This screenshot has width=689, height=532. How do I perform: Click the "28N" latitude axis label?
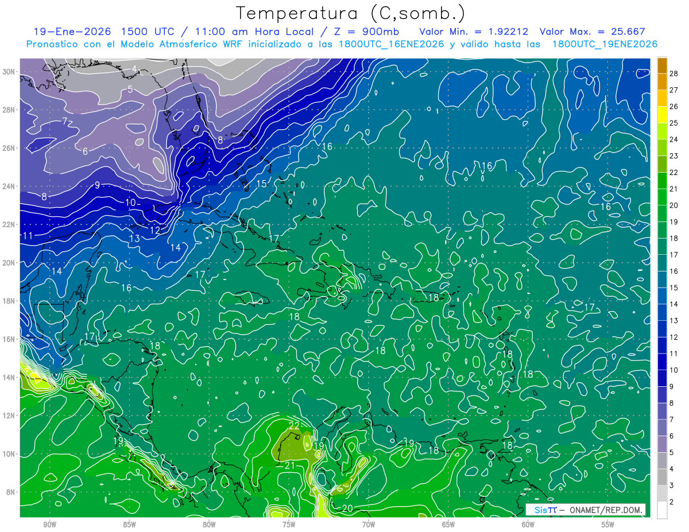9,110
